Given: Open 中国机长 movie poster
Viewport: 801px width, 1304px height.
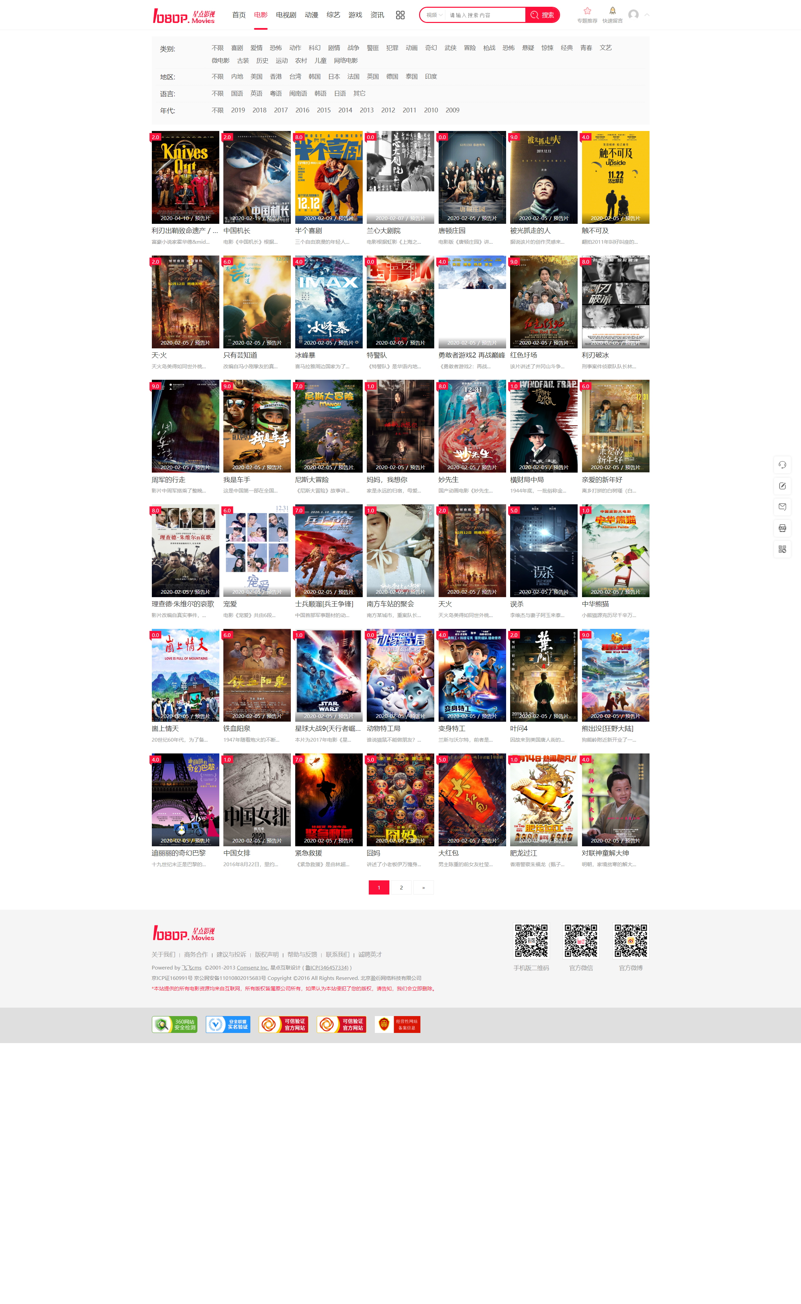Looking at the screenshot, I should pos(257,177).
